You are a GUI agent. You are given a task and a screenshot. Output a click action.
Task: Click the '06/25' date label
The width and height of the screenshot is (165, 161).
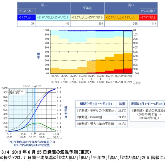(55, 76)
